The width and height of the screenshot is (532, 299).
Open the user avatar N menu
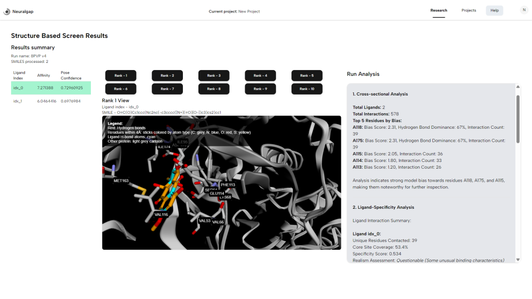(524, 10)
